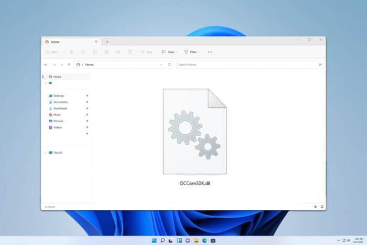The image size is (367, 245).
Task: Switch to large thumbnails view
Action: (322, 207)
